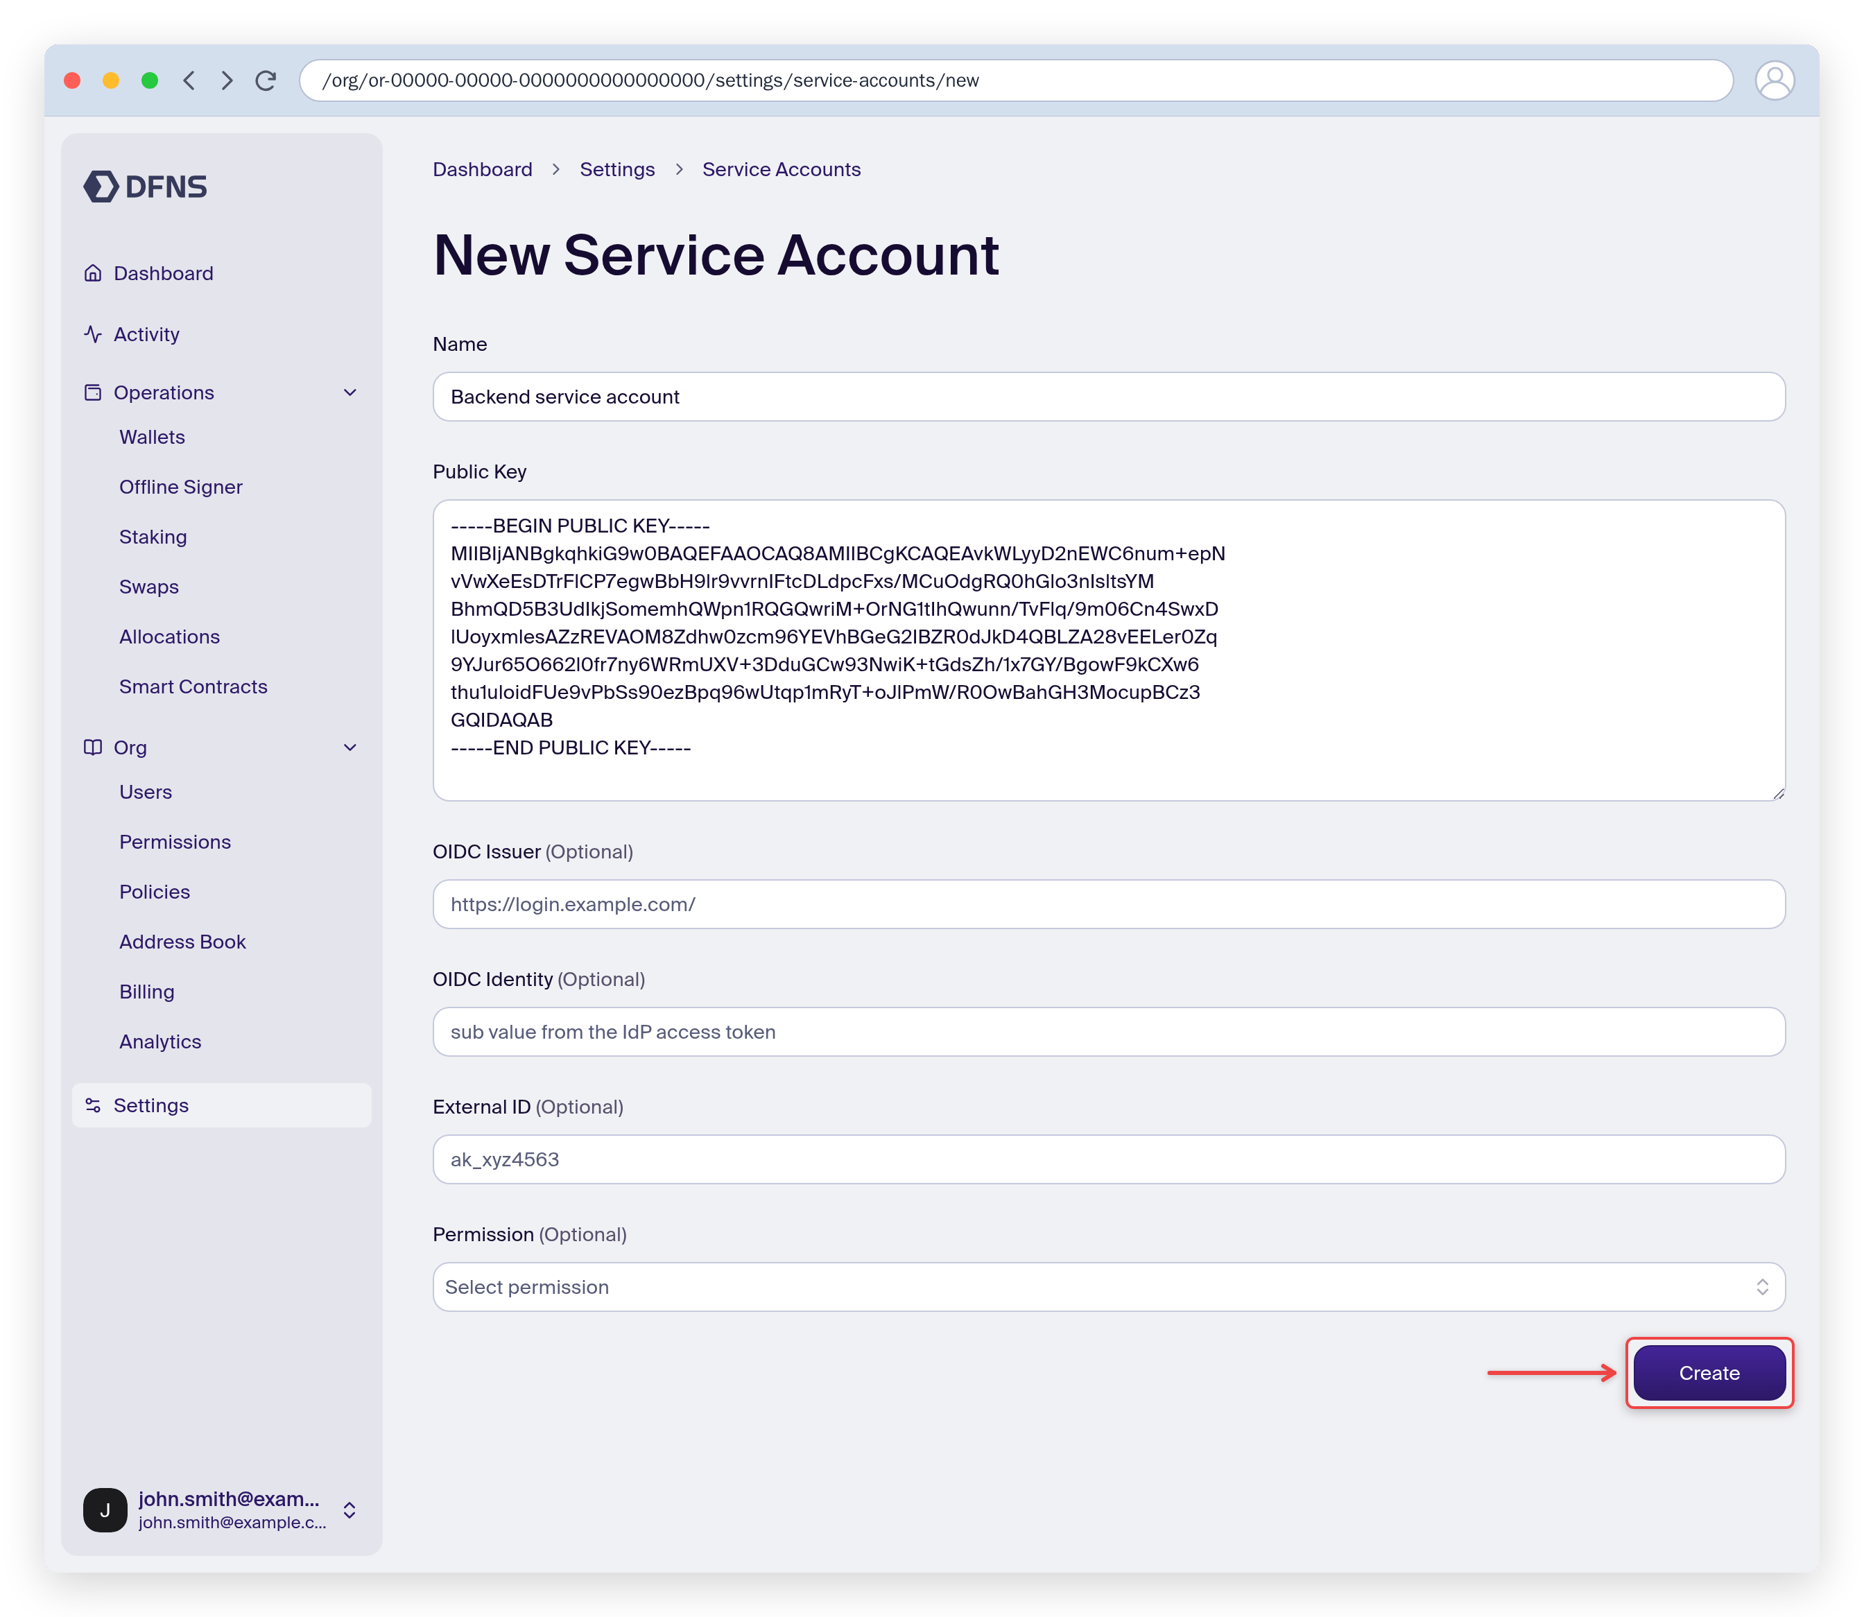The height and width of the screenshot is (1617, 1864).
Task: Open the Select permission dropdown
Action: 1108,1287
